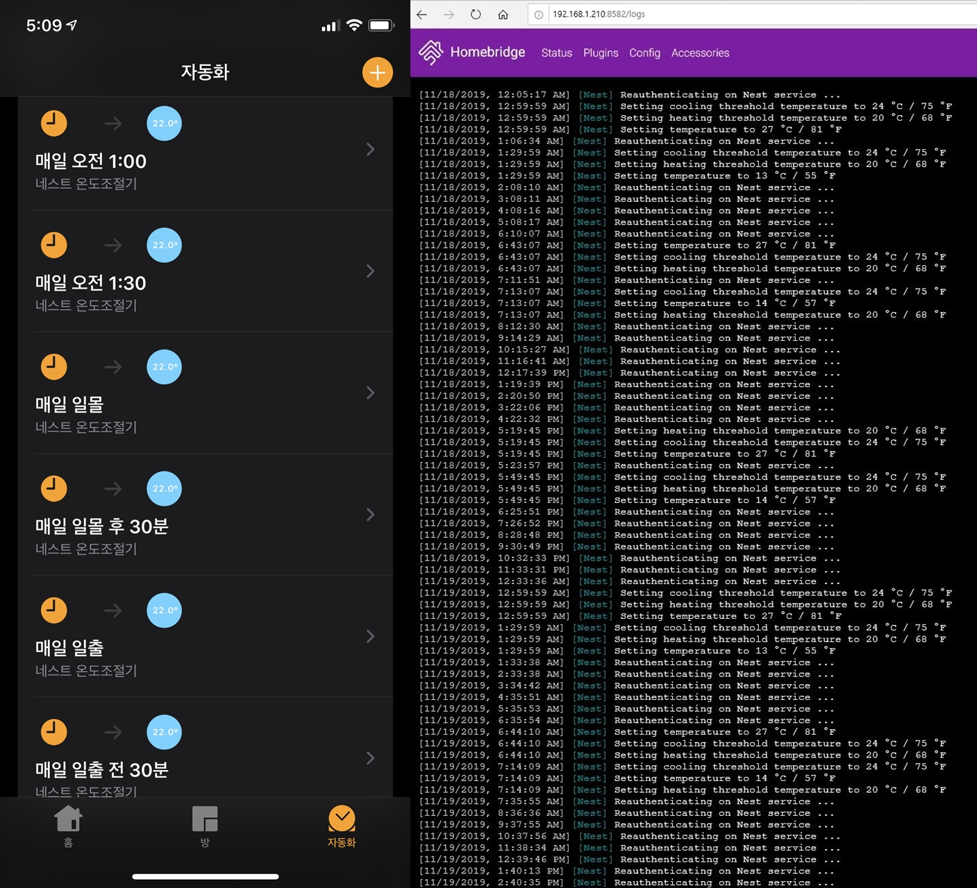The image size is (977, 888).
Task: Tap 22.0° thermostat badge in 매일 일몰 row
Action: 165,366
